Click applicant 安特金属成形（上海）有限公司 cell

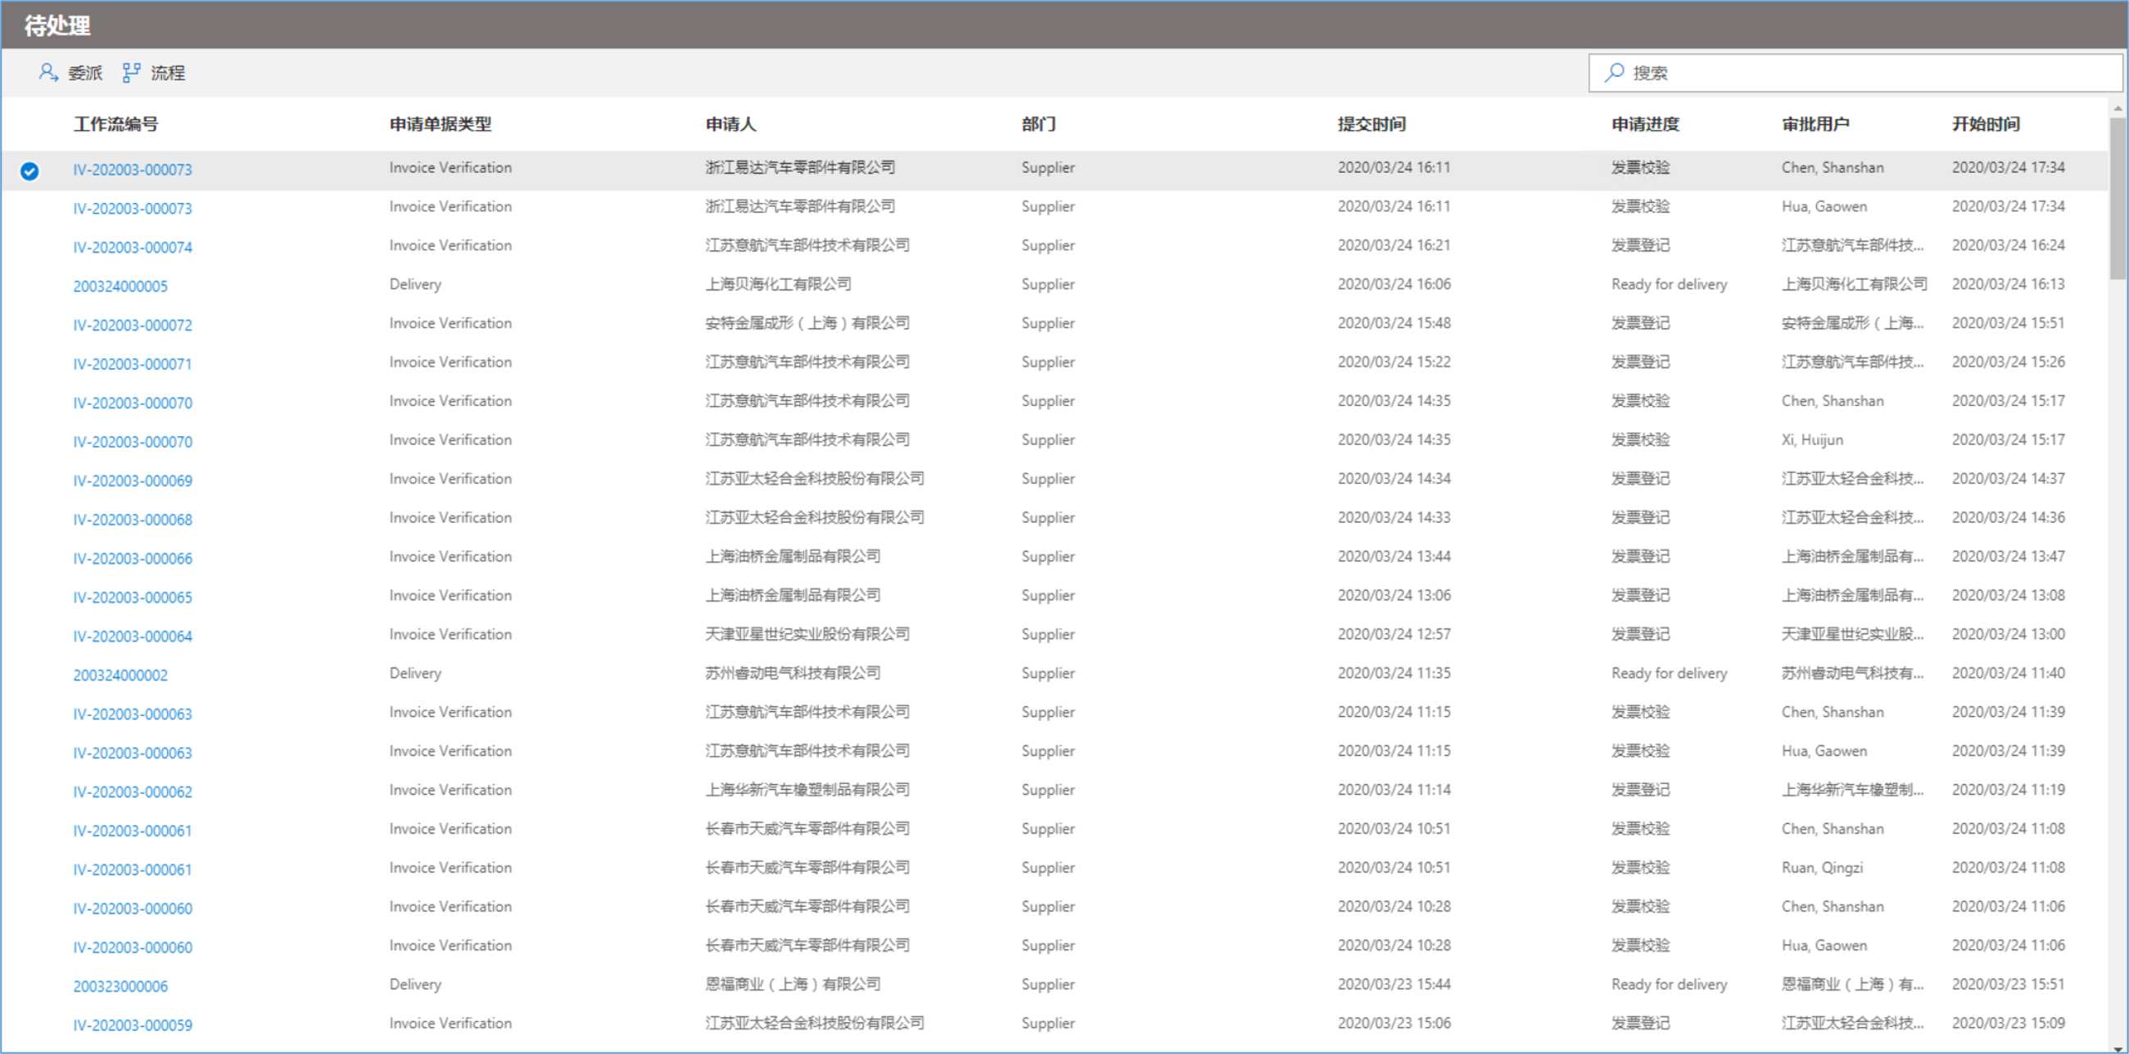point(807,323)
